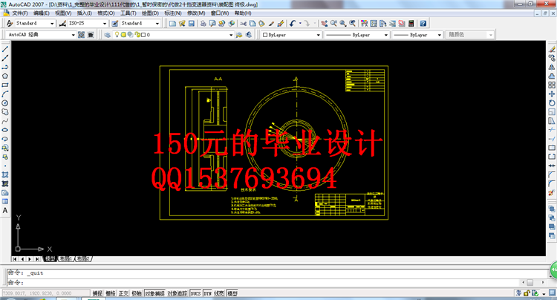Toggle 对象追踪 object tracking

tap(177, 293)
